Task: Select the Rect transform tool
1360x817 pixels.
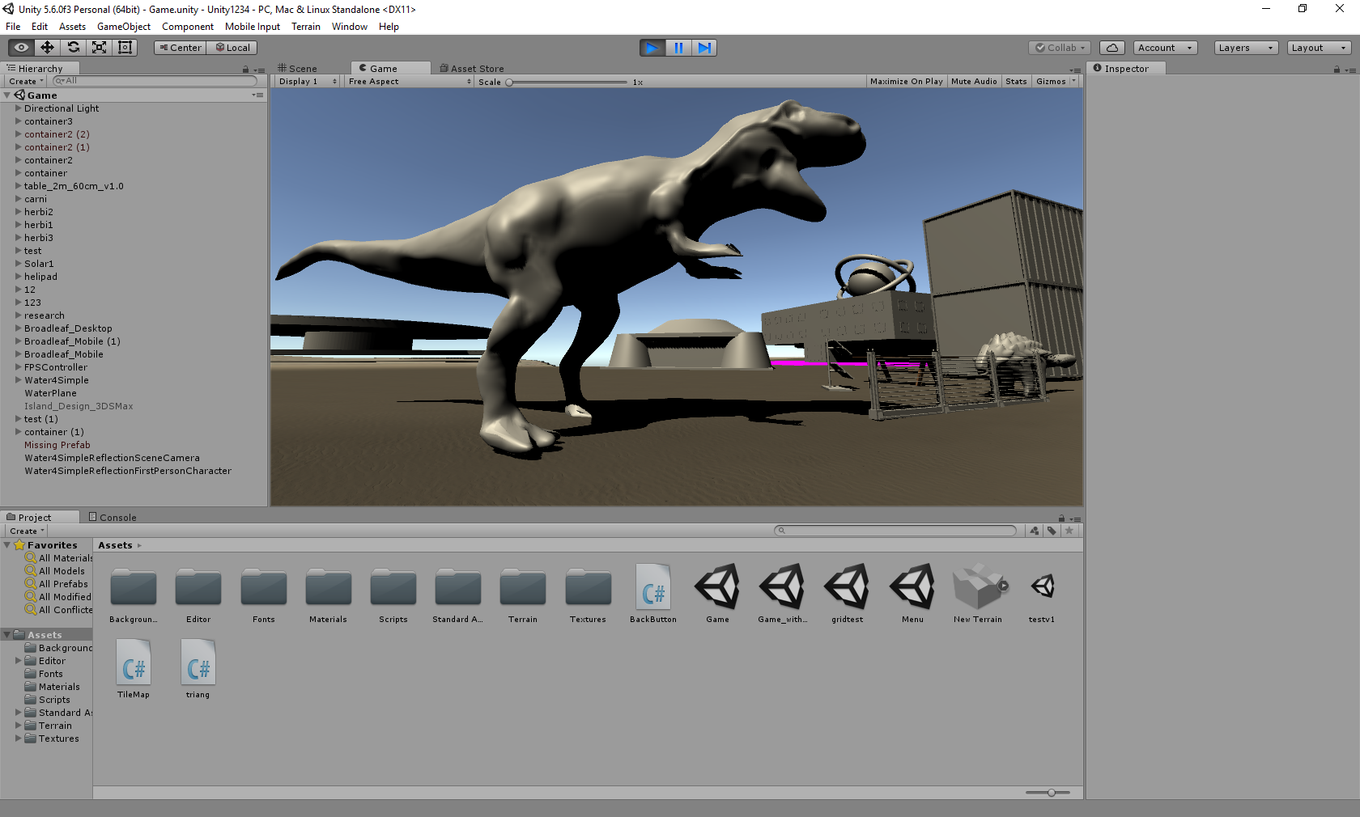Action: 125,48
